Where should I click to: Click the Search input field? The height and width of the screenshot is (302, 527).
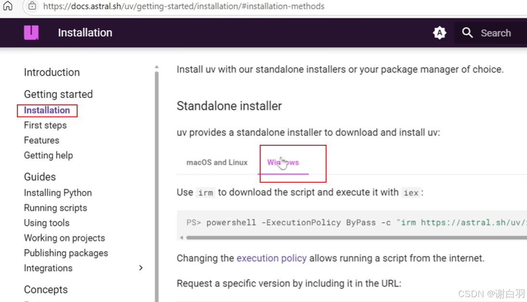tap(491, 33)
